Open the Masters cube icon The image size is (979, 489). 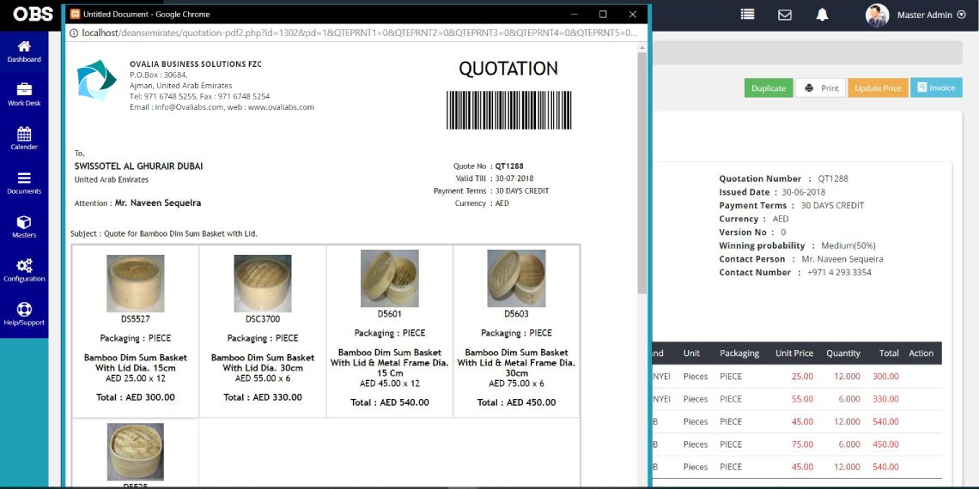pos(24,226)
